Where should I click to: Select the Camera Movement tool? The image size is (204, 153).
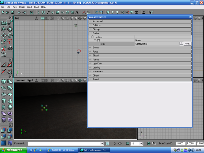pyautogui.click(x=4, y=23)
